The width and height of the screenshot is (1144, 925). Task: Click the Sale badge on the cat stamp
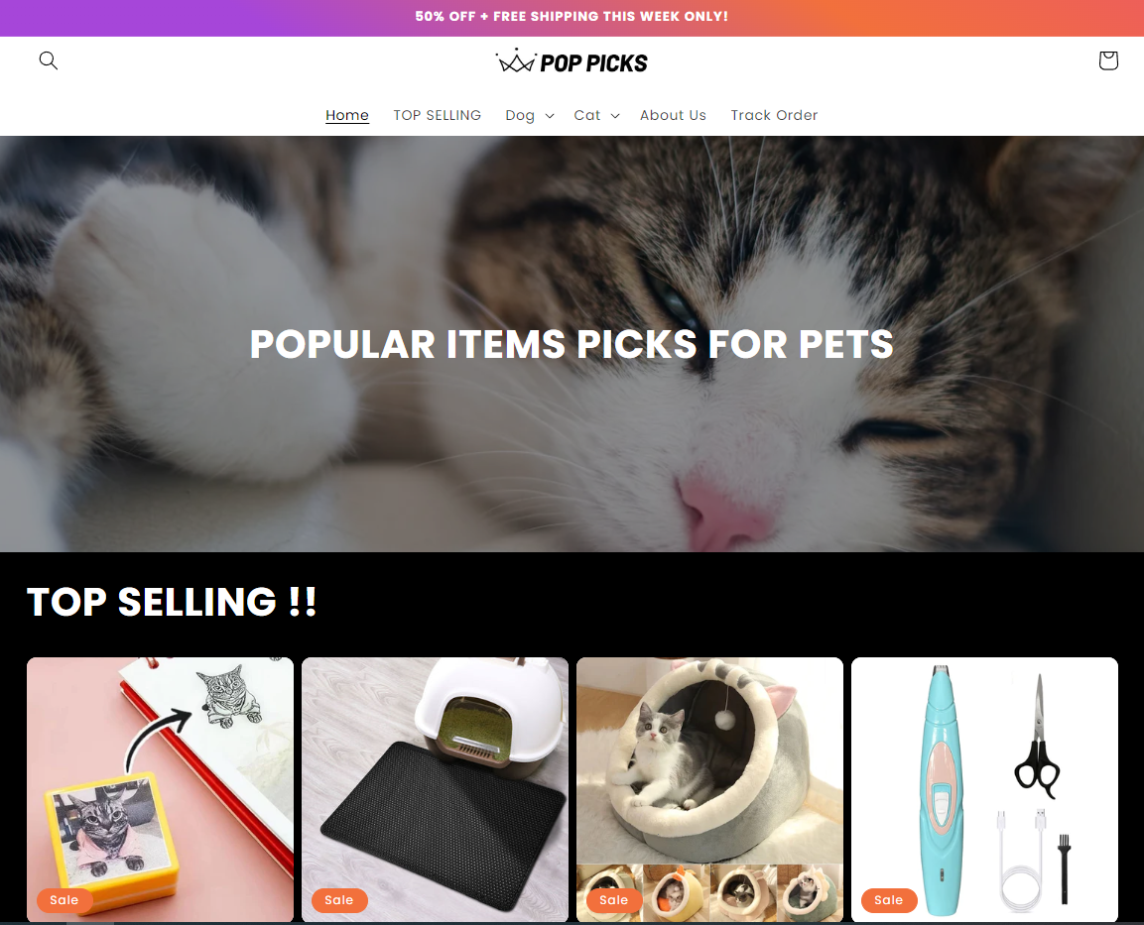(x=64, y=900)
